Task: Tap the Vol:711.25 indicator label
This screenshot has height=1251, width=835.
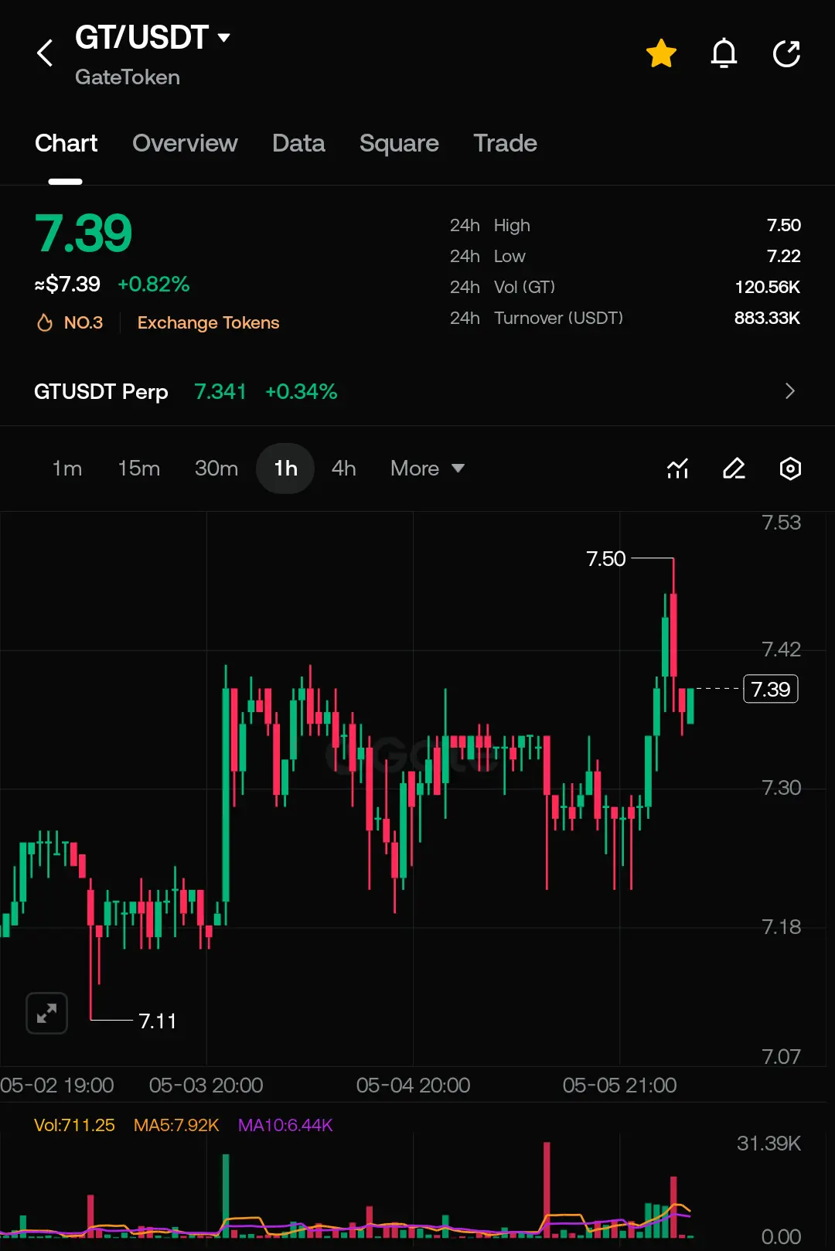Action: click(x=74, y=1125)
